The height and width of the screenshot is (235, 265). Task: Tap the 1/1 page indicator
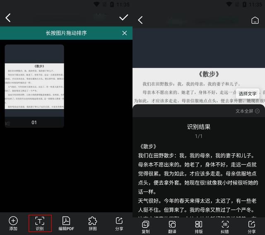tap(199, 136)
